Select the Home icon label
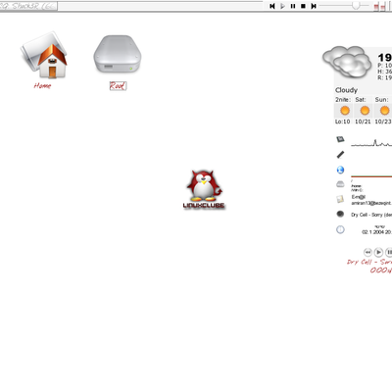Image resolution: width=392 pixels, height=392 pixels. 42,85
